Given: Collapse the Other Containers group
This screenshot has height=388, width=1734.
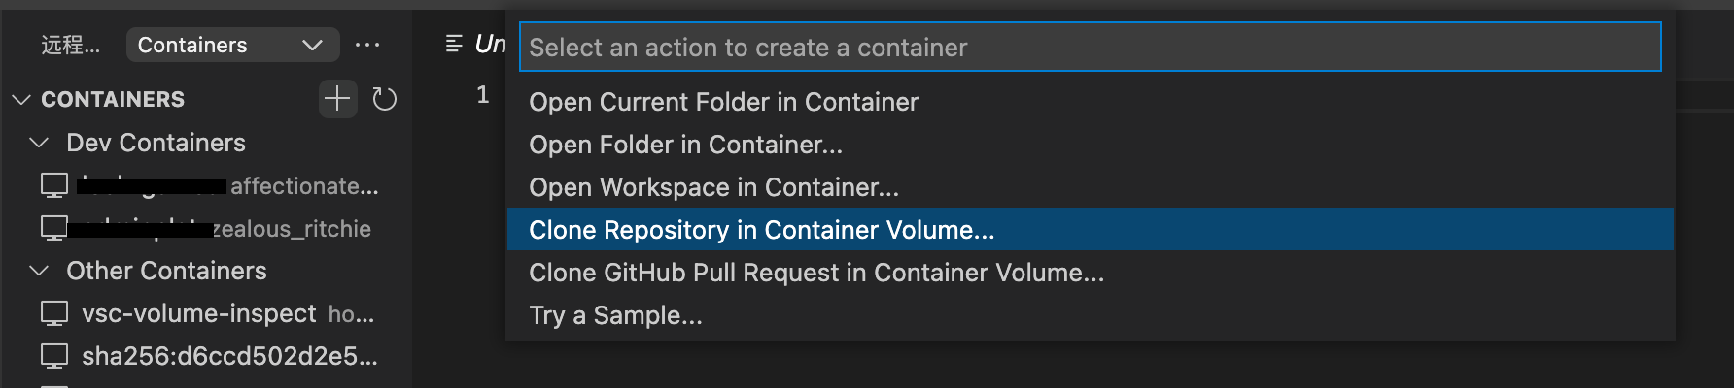Looking at the screenshot, I should pos(40,271).
